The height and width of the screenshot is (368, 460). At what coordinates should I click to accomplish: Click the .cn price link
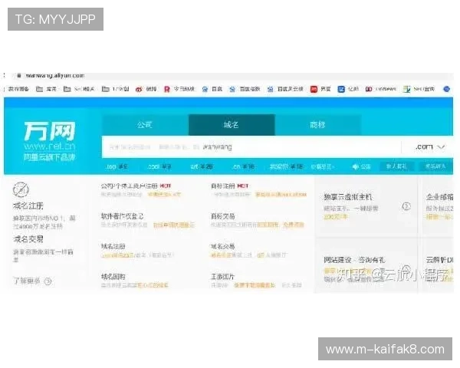point(243,166)
